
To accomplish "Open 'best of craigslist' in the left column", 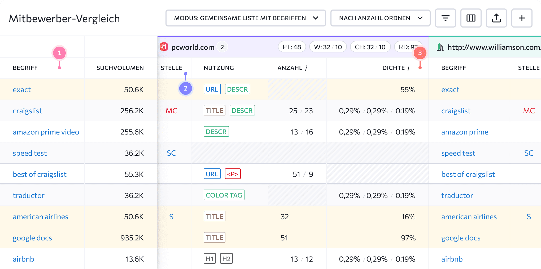I will coord(40,174).
